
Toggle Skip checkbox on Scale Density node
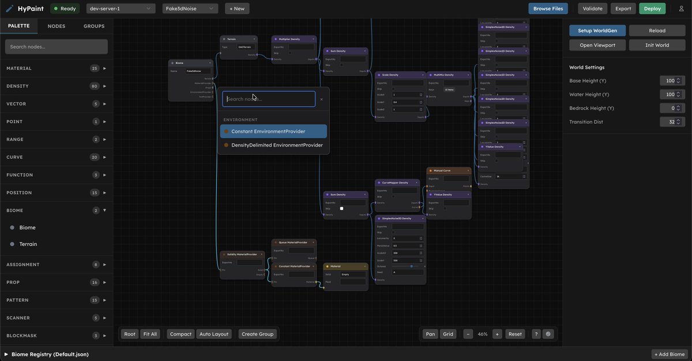(394, 89)
